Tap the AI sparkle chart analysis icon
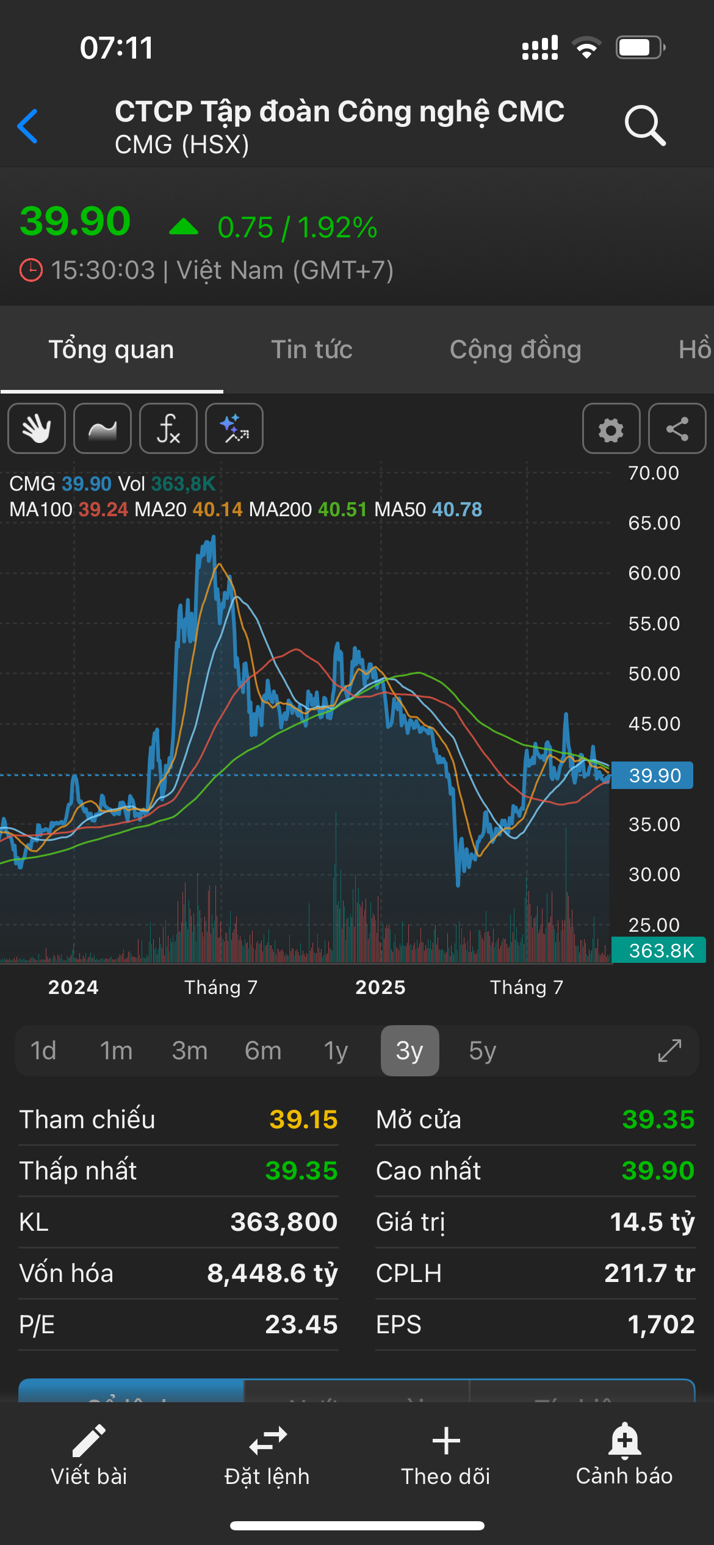The image size is (714, 1545). click(x=234, y=428)
